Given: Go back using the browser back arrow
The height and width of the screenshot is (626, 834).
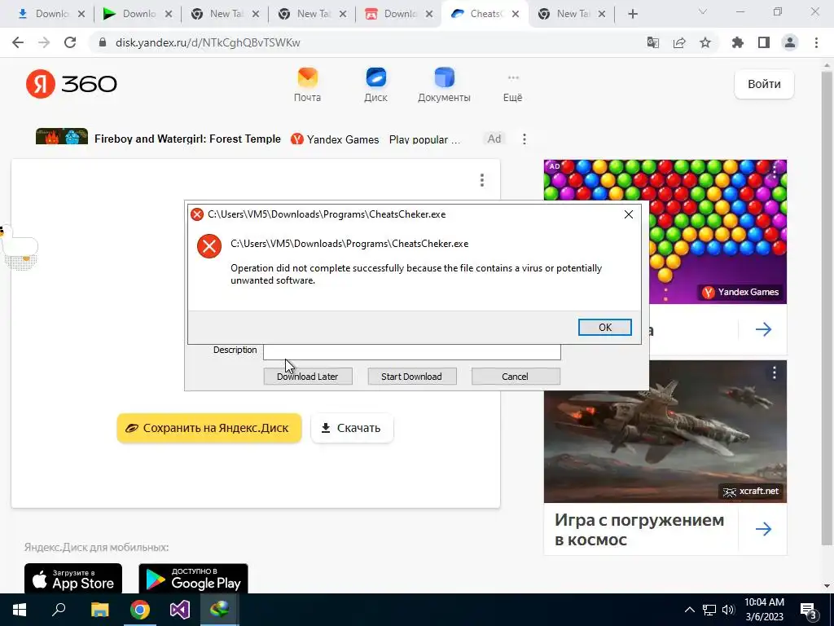Looking at the screenshot, I should (x=18, y=42).
